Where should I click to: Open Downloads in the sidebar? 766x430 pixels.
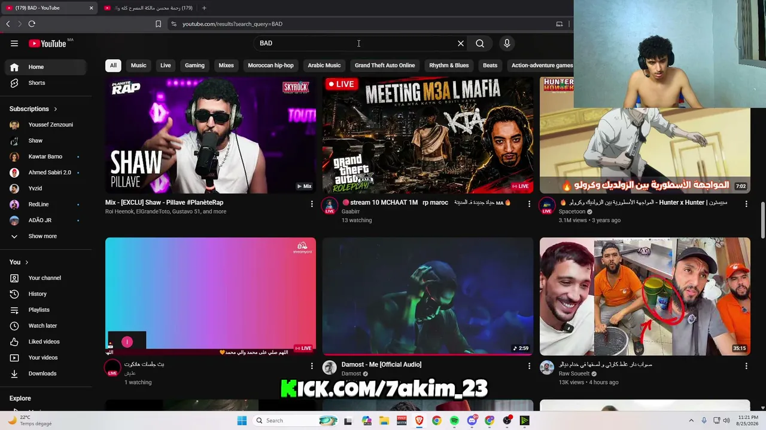46,373
